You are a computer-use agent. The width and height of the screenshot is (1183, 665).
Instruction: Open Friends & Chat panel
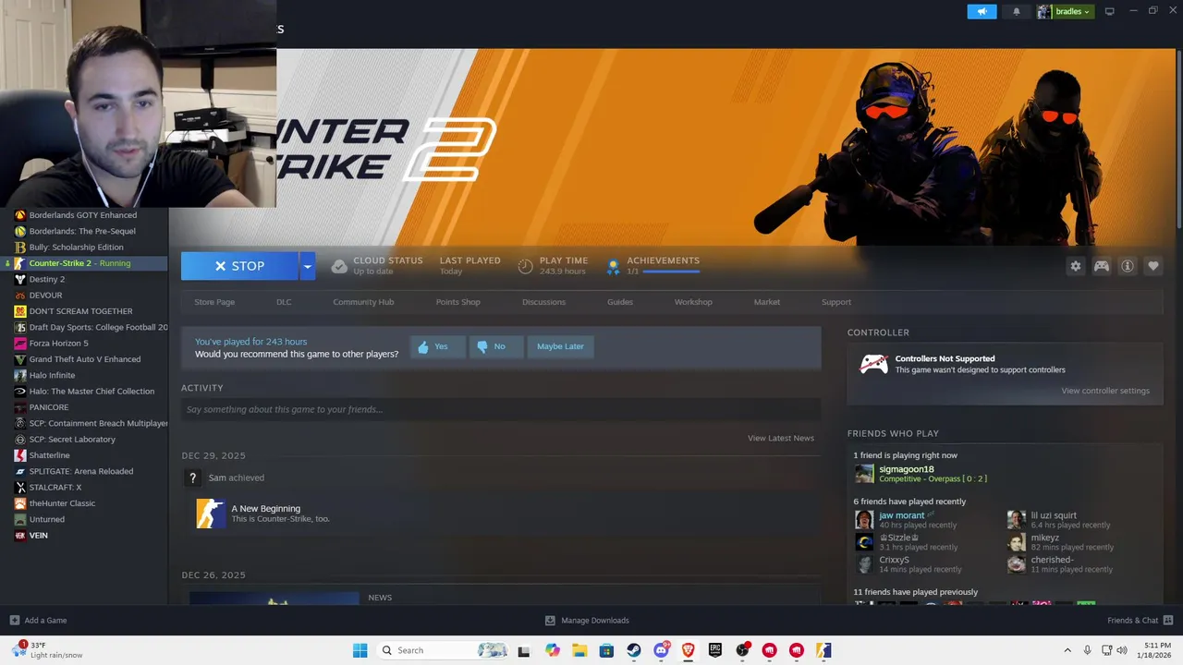point(1140,621)
